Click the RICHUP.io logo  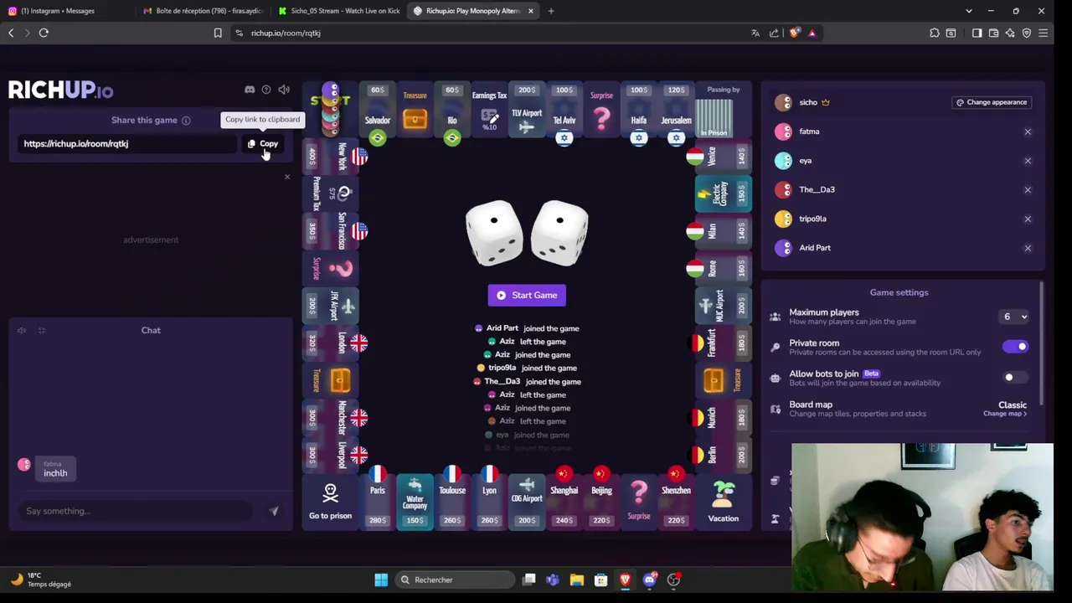[60, 90]
